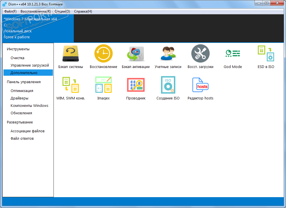Open the Справка(H) menu
This screenshot has height=208, width=286.
click(x=83, y=11)
